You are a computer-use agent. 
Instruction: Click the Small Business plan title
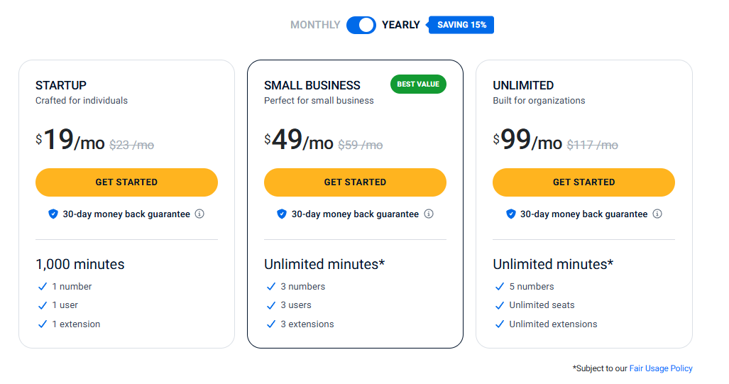coord(312,85)
